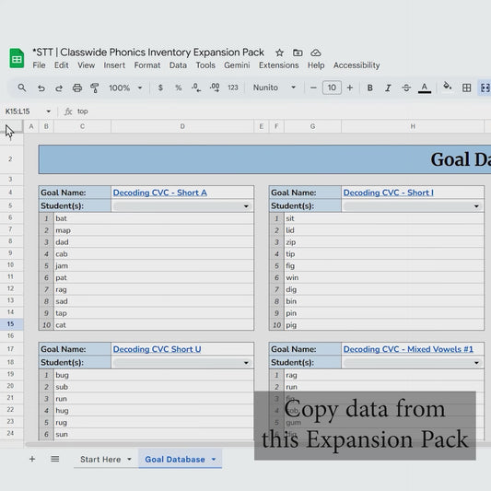Click the name box K15:L15
Image resolution: width=491 pixels, height=491 pixels.
18,111
